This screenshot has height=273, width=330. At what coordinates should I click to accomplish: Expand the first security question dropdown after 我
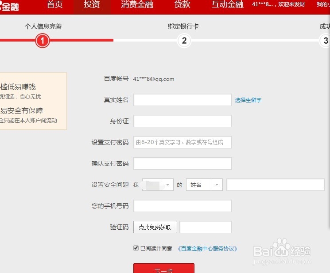click(x=158, y=185)
